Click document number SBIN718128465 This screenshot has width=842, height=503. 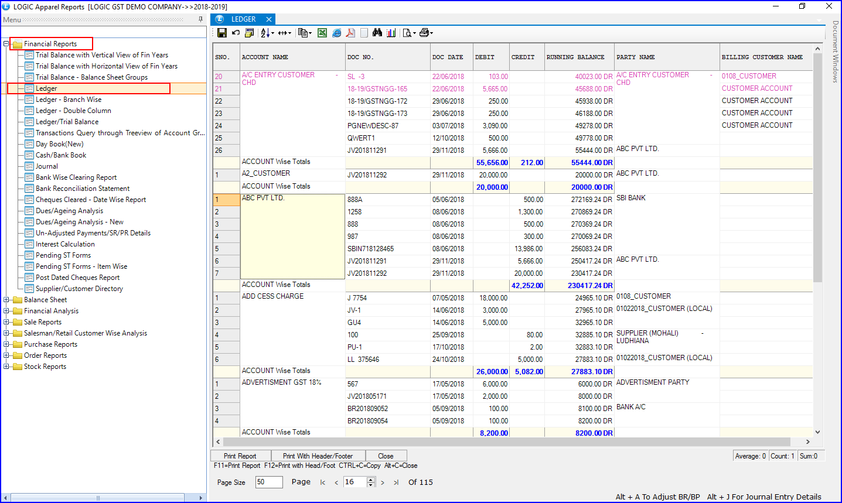click(x=371, y=249)
